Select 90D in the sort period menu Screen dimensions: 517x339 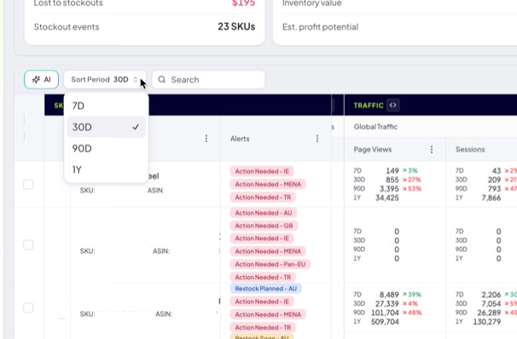click(x=106, y=148)
